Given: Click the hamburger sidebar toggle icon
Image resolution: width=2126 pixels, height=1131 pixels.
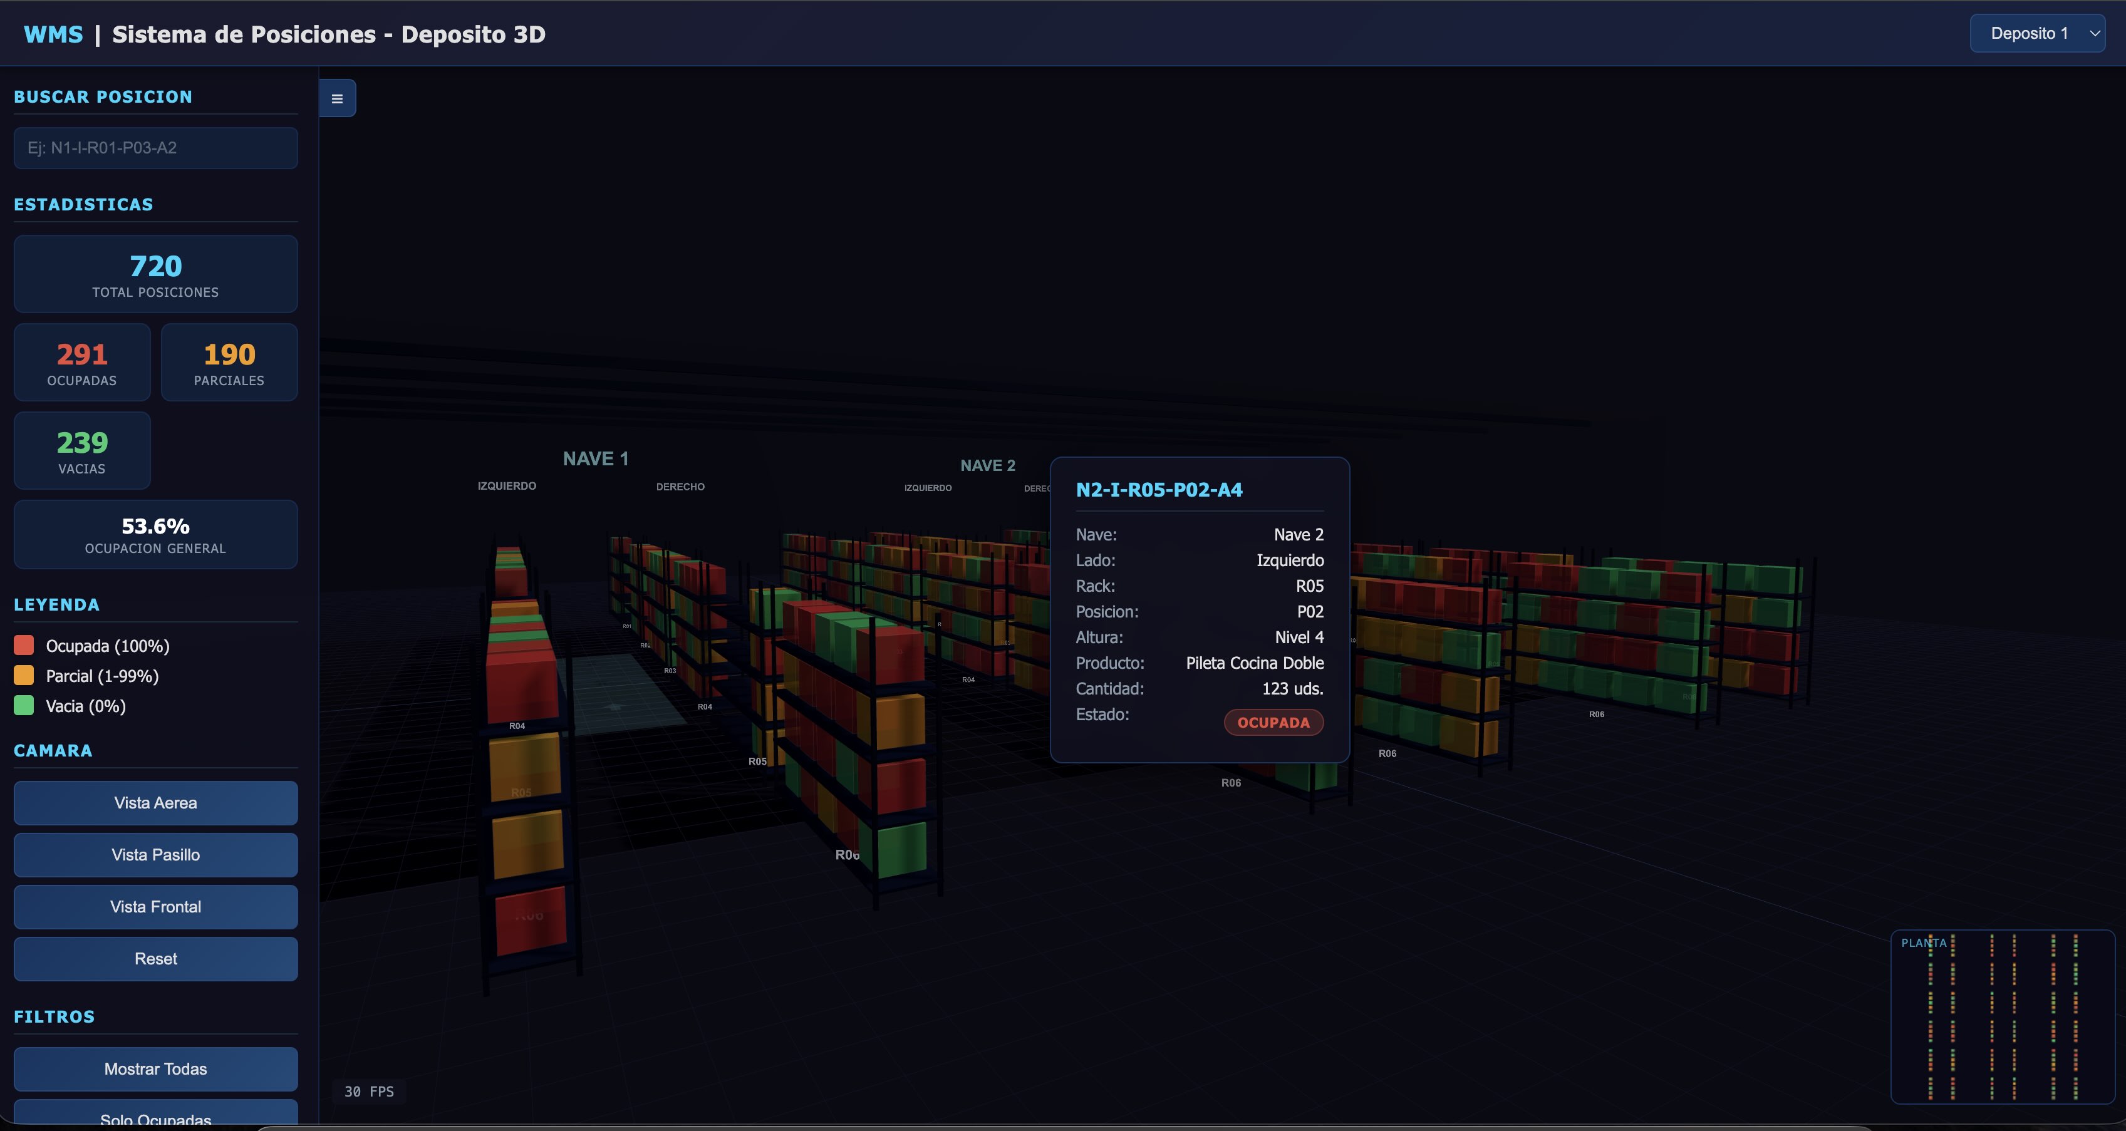Looking at the screenshot, I should click(337, 98).
